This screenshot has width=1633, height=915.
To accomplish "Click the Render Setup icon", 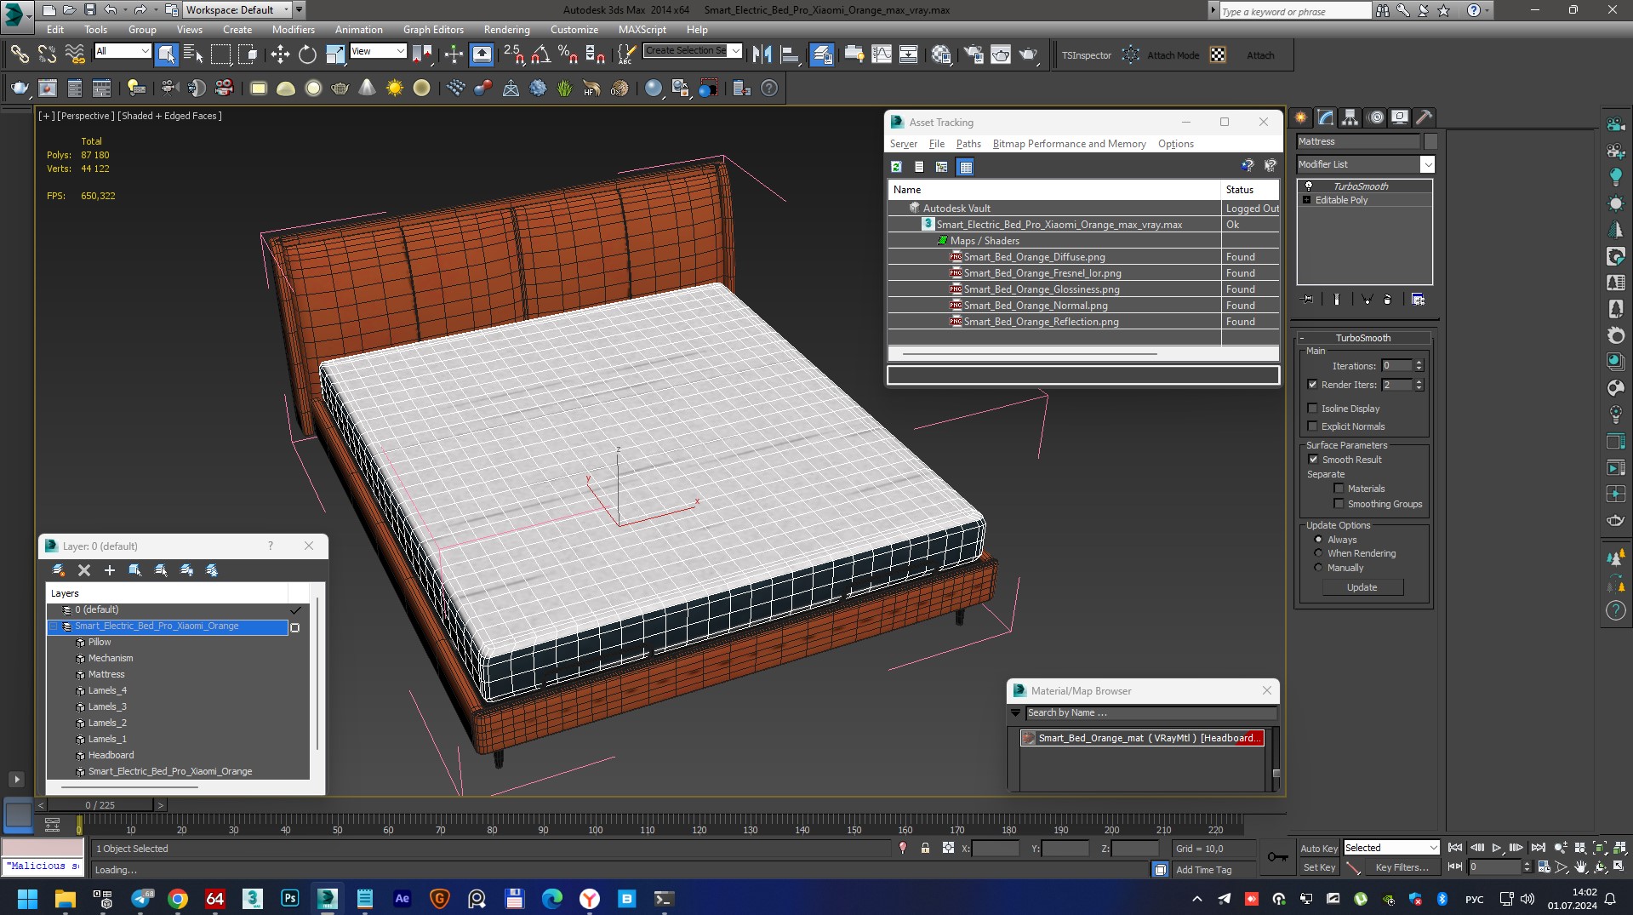I will [974, 55].
